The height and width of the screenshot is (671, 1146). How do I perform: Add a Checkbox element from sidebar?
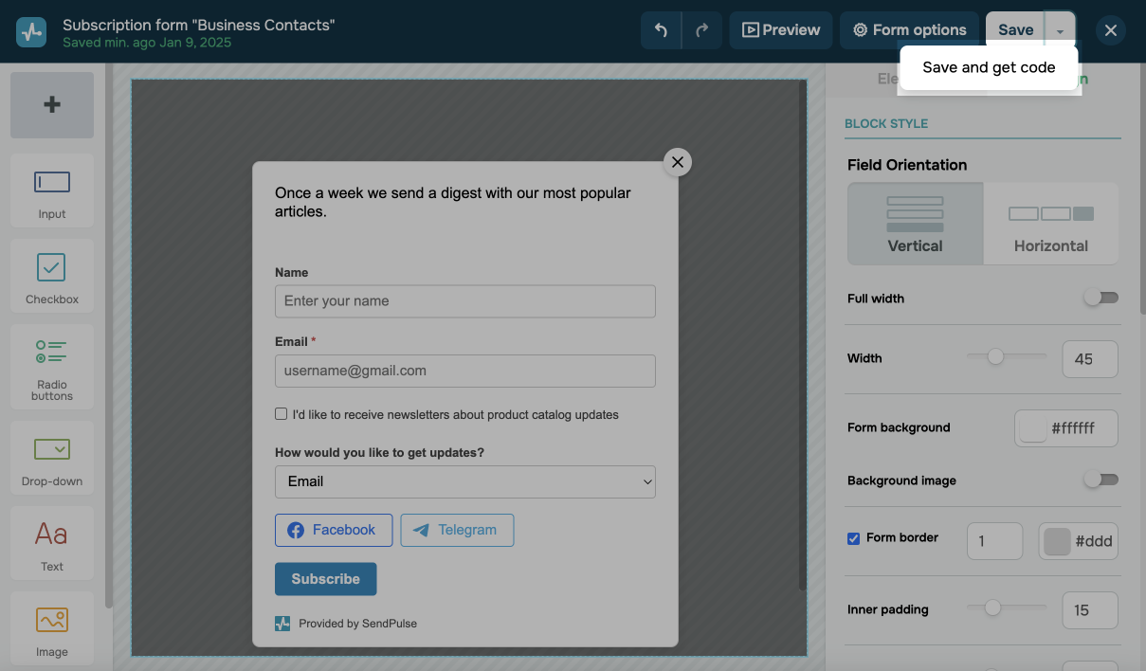52,276
